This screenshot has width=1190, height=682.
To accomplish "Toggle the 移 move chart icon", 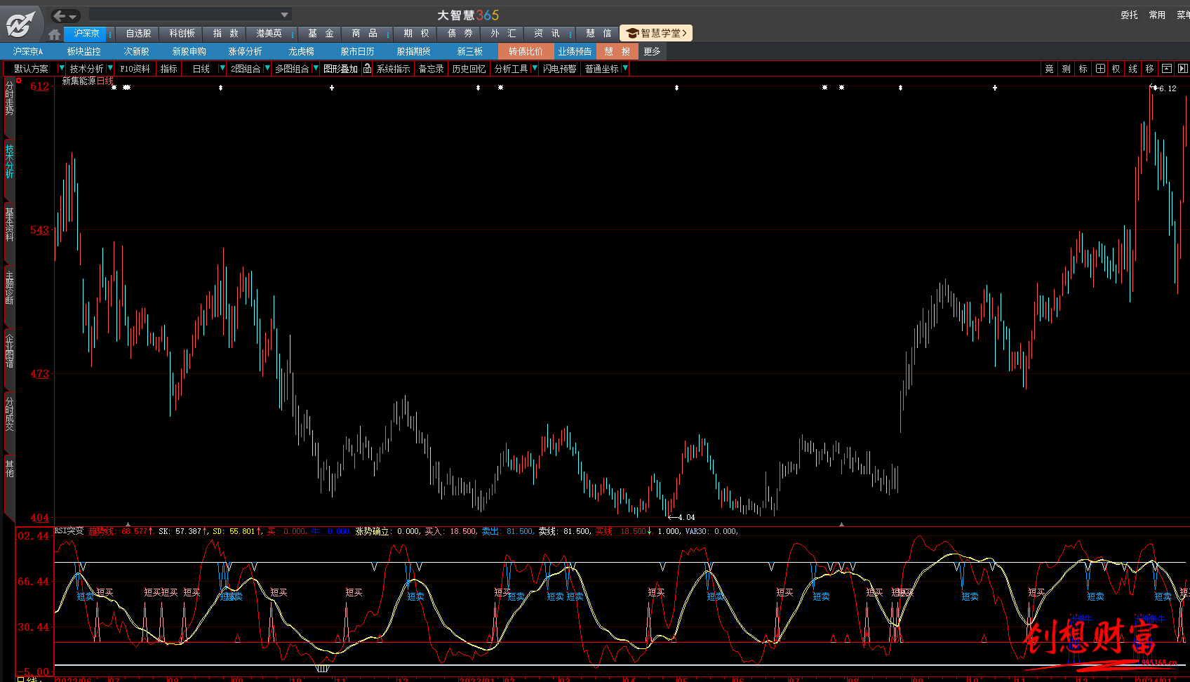I will click(1149, 69).
